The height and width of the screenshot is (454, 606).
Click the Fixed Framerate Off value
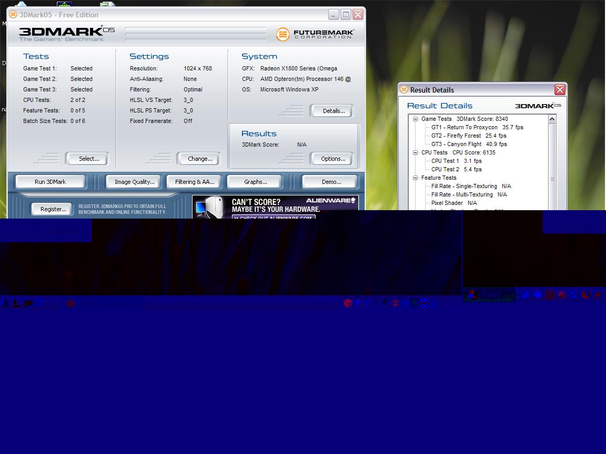(188, 121)
